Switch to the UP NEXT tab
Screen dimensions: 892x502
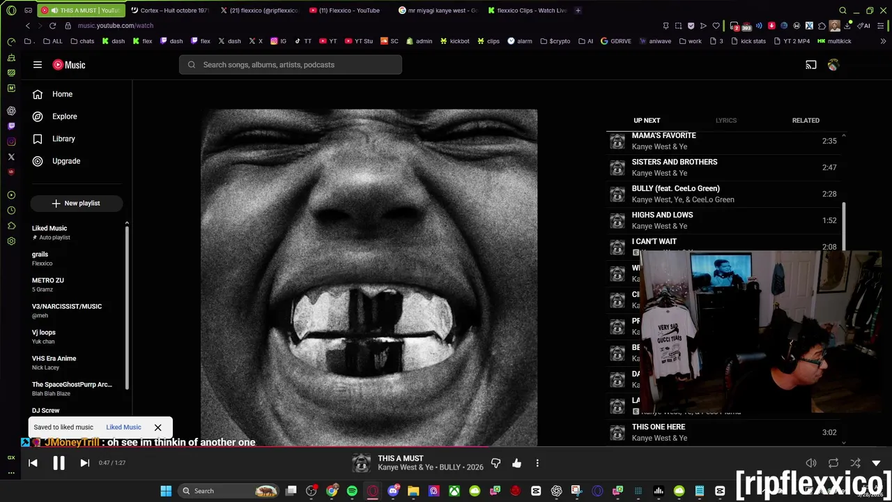tap(647, 121)
